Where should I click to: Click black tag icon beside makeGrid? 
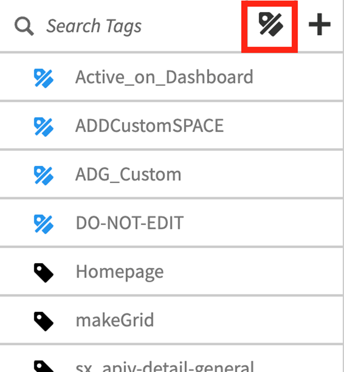tap(44, 321)
